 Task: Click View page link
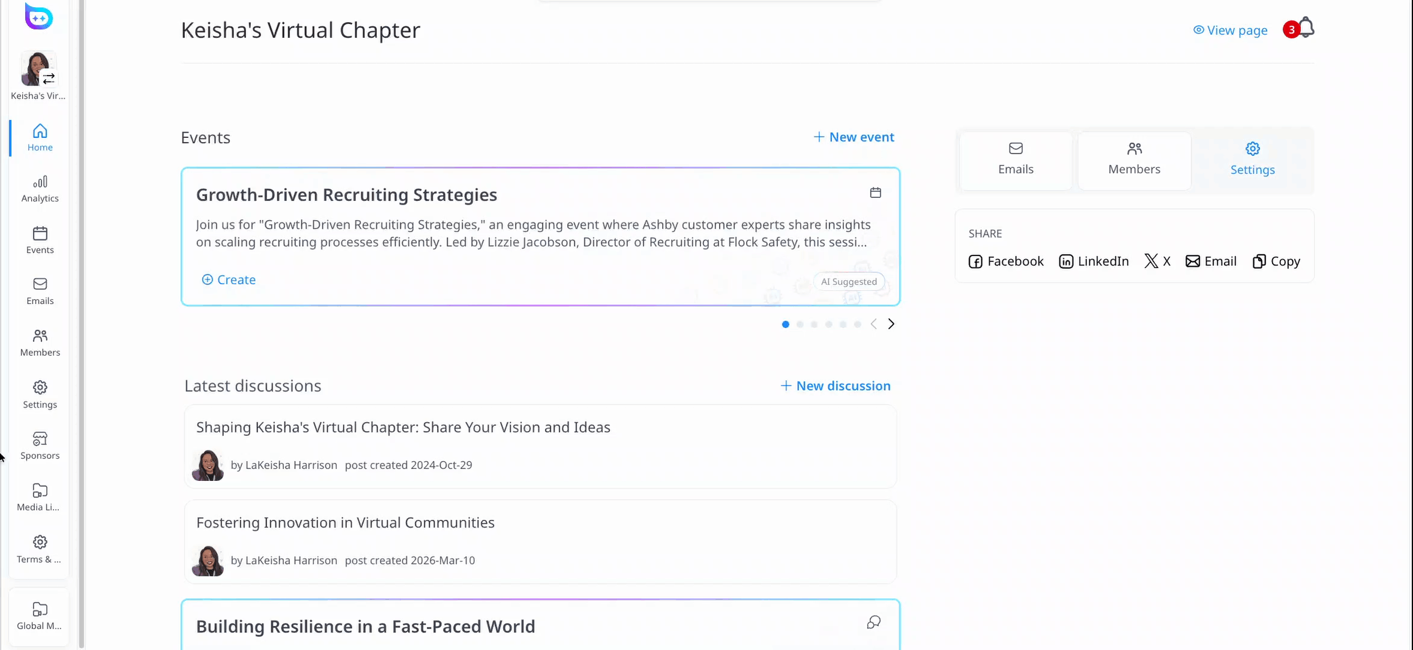point(1230,30)
